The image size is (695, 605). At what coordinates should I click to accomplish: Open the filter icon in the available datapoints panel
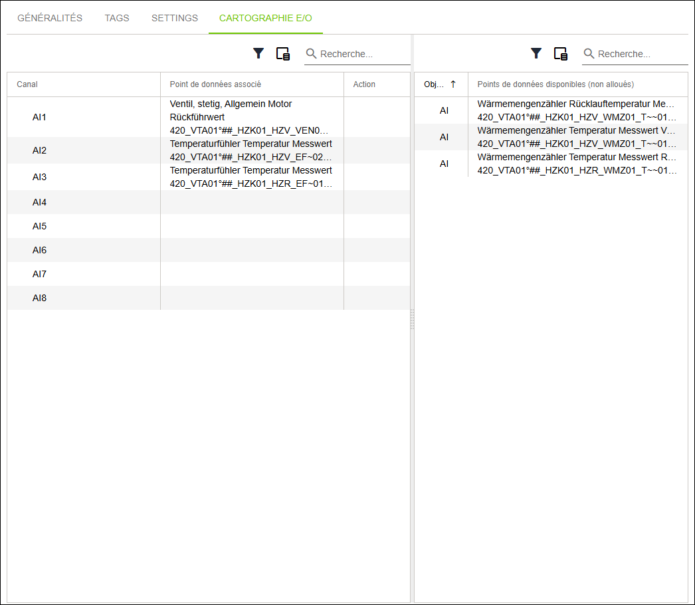pyautogui.click(x=536, y=54)
